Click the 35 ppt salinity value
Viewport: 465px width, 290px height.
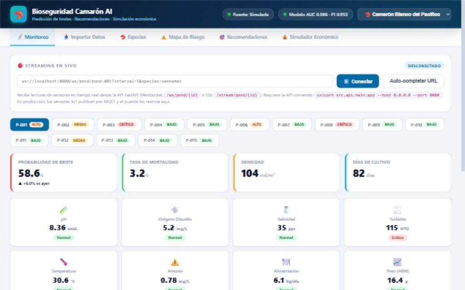(x=286, y=228)
